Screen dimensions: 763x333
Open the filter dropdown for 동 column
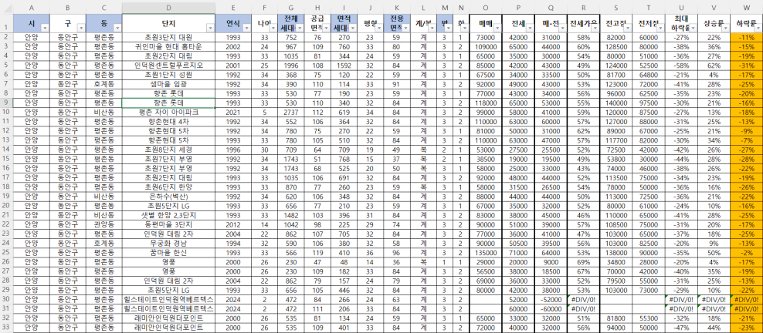[117, 29]
